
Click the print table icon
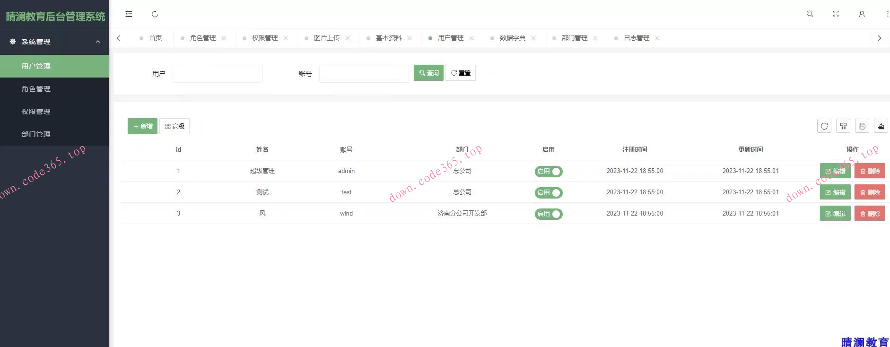[x=862, y=126]
